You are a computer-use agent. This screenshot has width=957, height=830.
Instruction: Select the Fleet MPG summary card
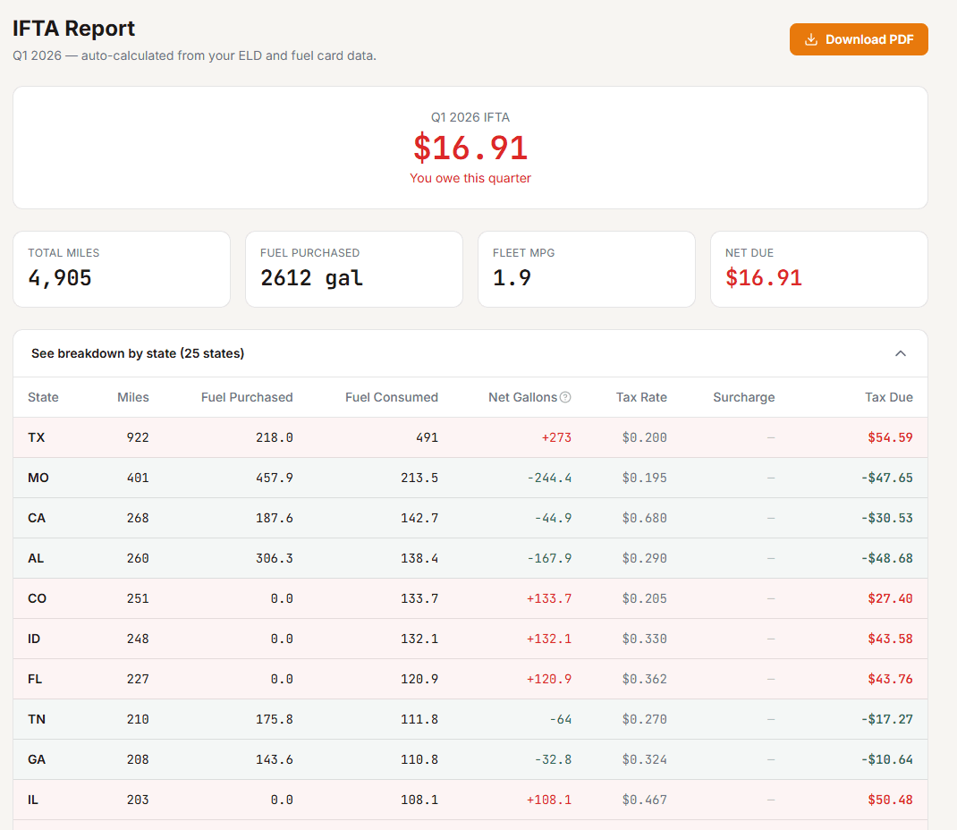coord(587,269)
